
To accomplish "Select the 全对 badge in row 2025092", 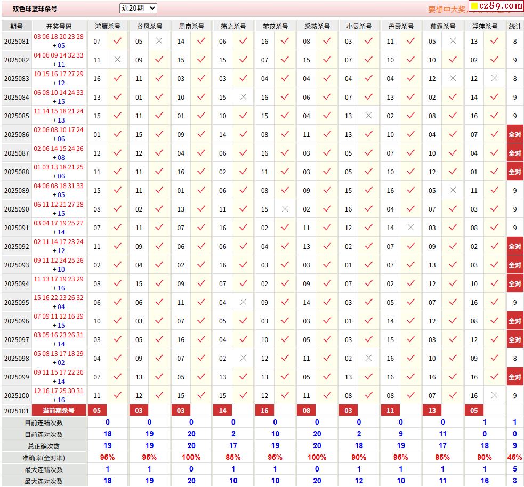I will [515, 247].
